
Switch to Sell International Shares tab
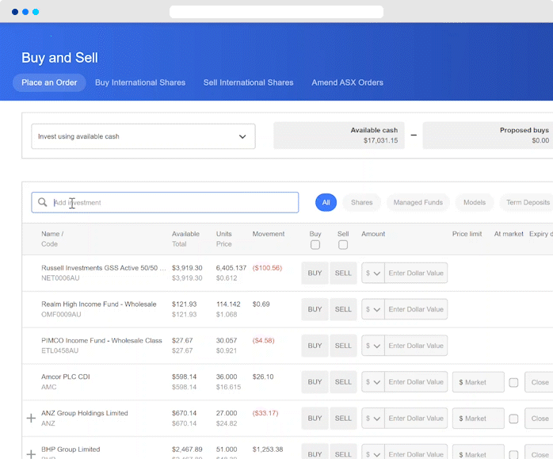[x=248, y=82]
